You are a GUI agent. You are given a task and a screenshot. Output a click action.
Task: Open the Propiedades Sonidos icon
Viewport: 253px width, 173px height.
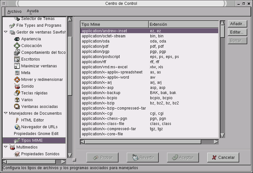pyautogui.click(x=17, y=154)
